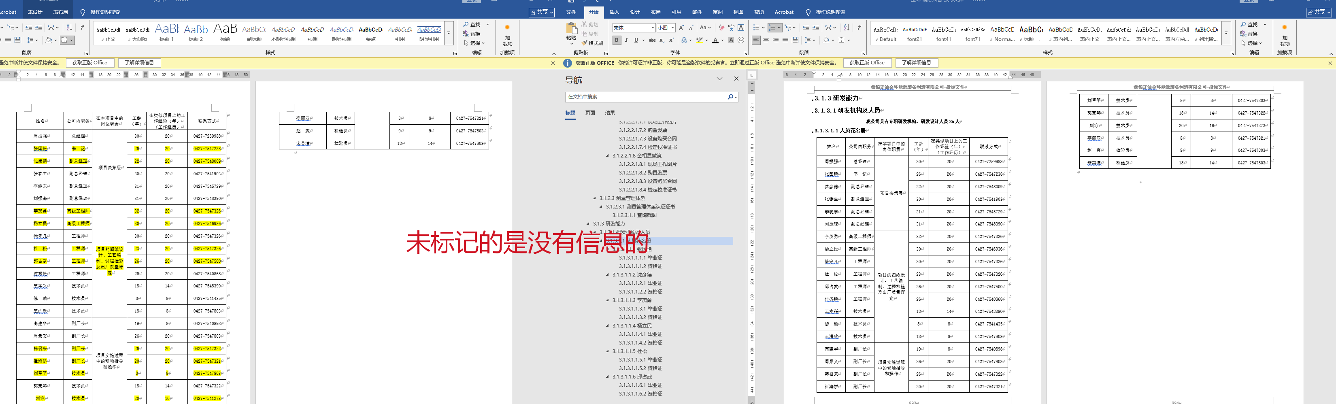
Task: Toggle Bold in the right window
Action: [x=617, y=40]
